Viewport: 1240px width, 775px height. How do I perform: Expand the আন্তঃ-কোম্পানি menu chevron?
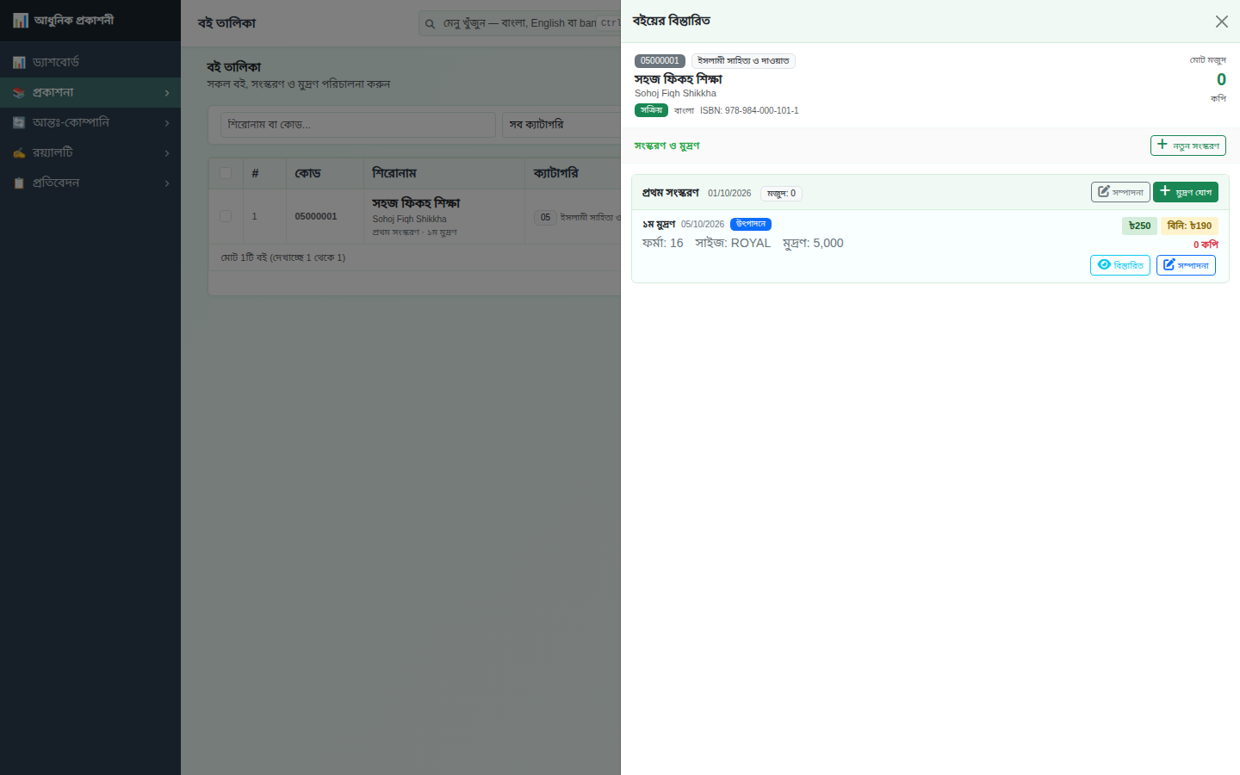pyautogui.click(x=167, y=123)
